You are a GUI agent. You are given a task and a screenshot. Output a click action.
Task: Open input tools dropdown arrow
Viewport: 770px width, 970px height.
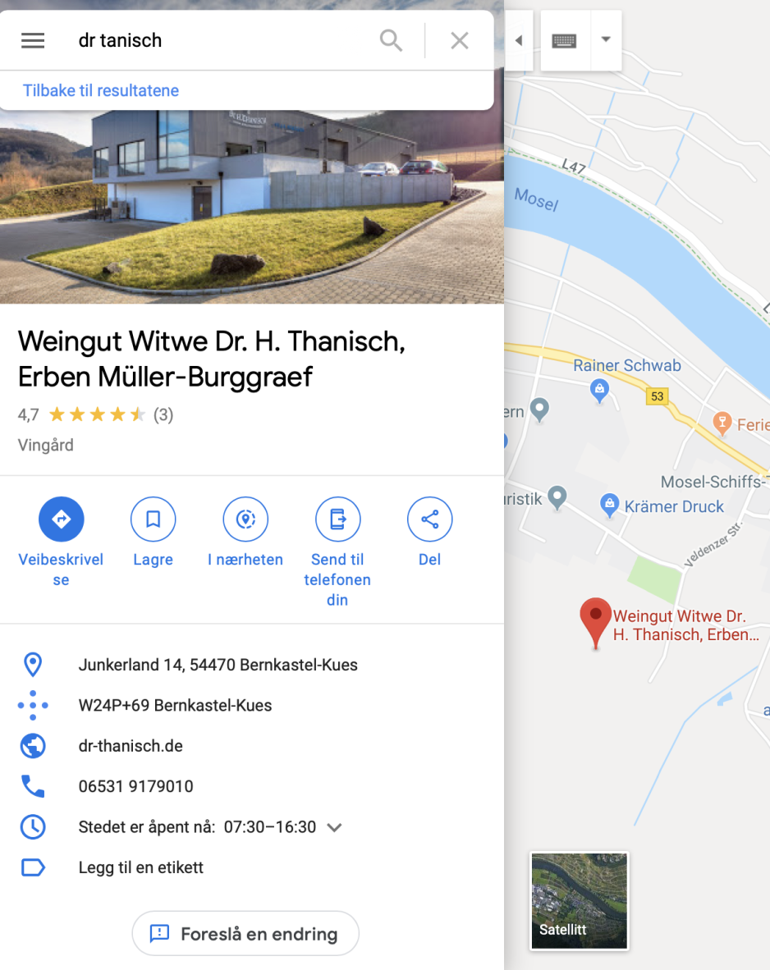(606, 39)
